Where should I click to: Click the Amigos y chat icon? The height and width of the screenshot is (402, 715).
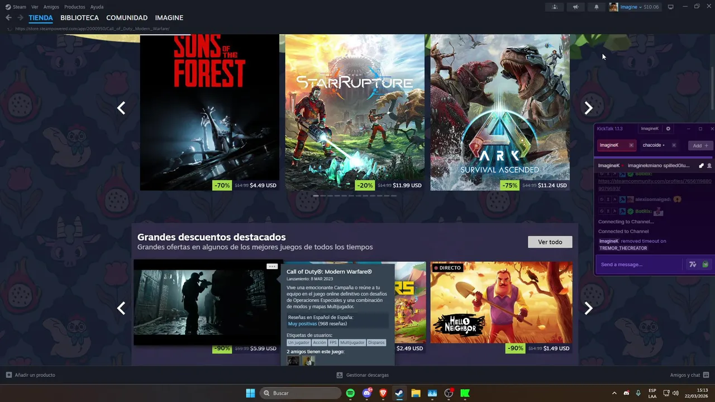pos(706,375)
